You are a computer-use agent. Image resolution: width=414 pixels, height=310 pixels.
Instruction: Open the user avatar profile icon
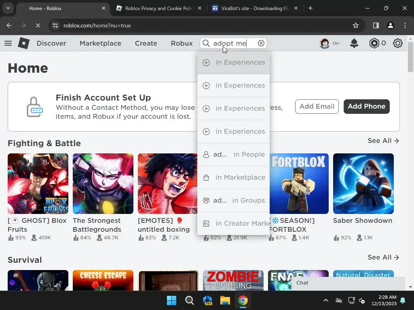tap(325, 43)
